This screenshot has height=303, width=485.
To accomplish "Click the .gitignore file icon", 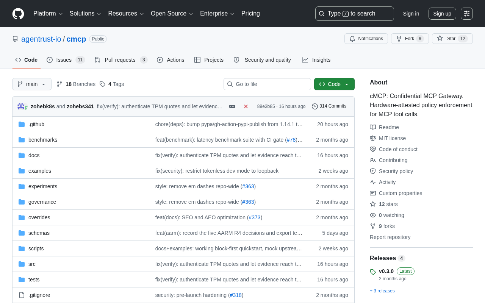I will point(22,295).
